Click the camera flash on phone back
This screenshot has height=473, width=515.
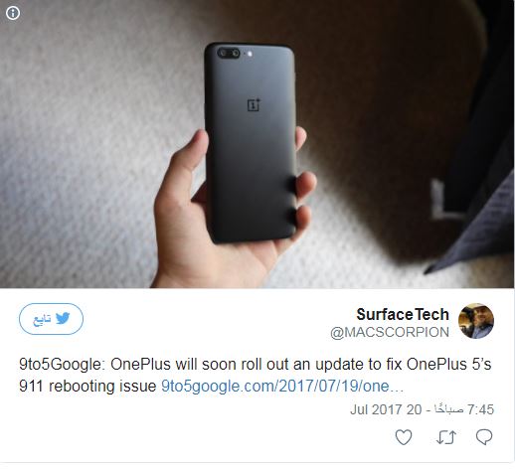(x=250, y=54)
